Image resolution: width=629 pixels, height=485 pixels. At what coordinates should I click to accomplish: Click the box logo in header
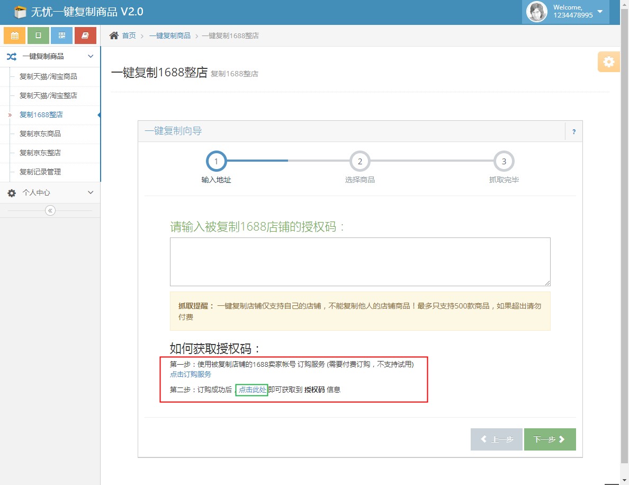(x=20, y=12)
